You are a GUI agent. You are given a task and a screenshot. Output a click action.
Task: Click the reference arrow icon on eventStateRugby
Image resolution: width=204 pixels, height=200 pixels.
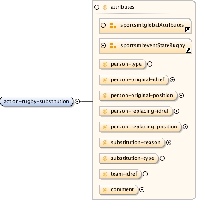188,50
